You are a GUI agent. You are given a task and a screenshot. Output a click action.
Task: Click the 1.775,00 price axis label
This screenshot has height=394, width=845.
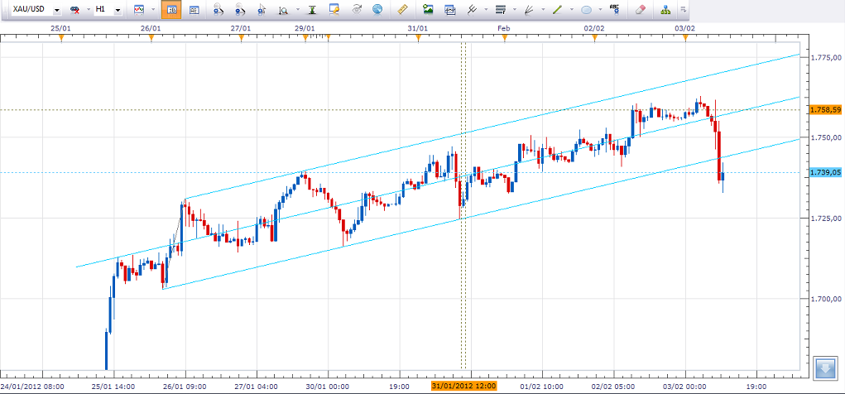click(826, 57)
